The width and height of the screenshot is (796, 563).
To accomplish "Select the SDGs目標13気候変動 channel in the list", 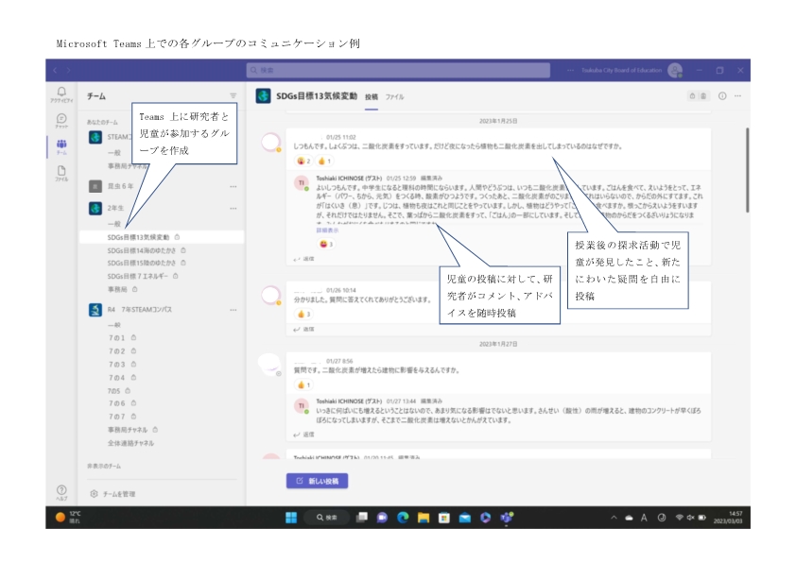I will tap(162, 237).
